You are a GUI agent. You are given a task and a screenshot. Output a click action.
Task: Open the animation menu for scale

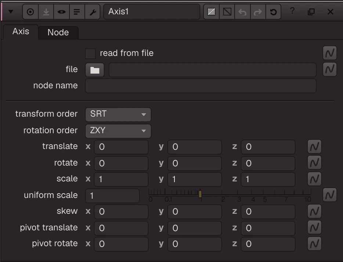coord(314,179)
